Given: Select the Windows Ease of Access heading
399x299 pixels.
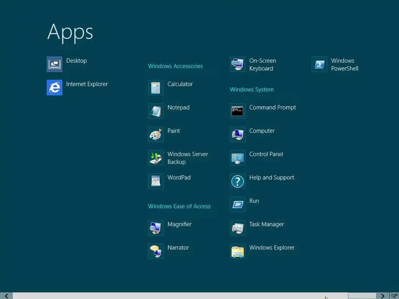Looking at the screenshot, I should click(179, 206).
